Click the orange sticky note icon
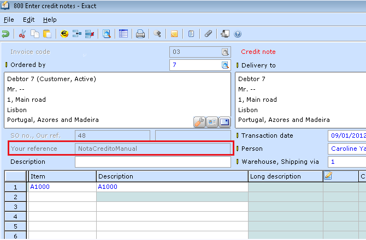Screen dimensions: 366x240 tap(174, 34)
